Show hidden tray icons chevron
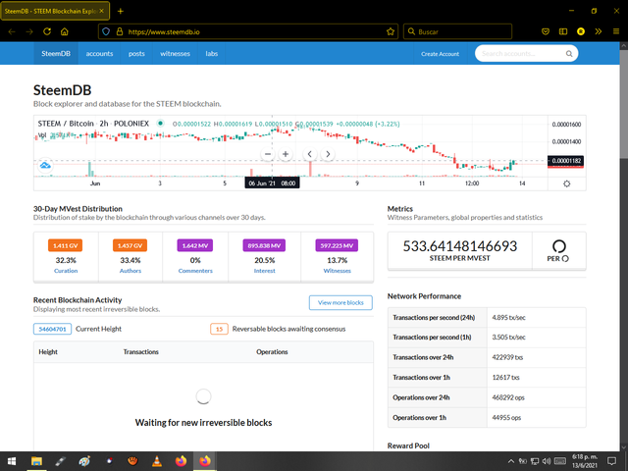The image size is (628, 471). click(511, 461)
